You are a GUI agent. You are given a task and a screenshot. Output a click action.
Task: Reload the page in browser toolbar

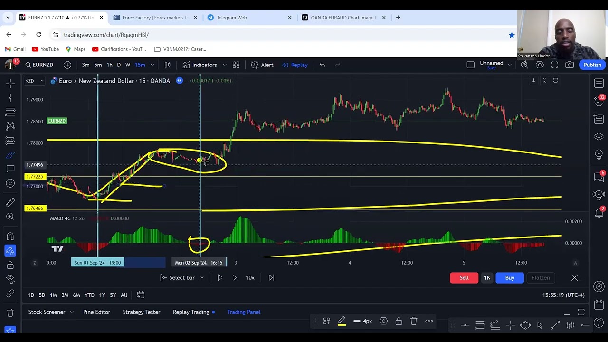pos(39,35)
